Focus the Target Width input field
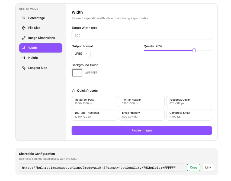 click(142, 35)
